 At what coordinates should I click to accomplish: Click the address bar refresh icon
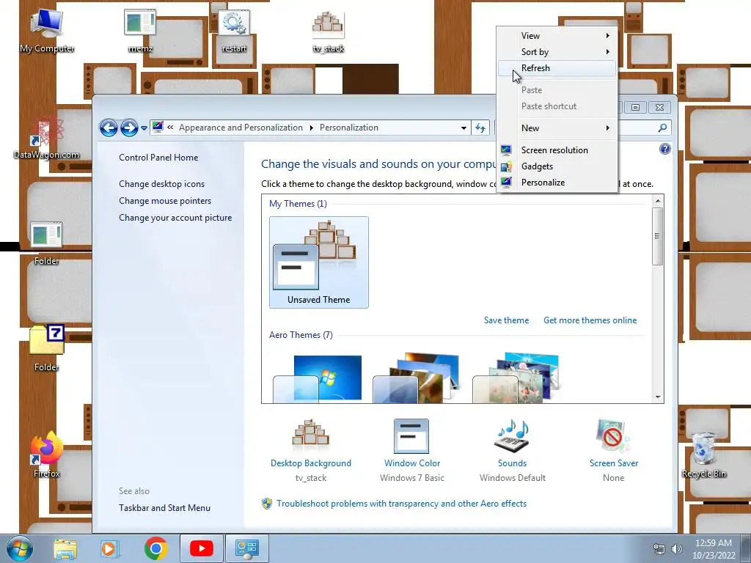tap(480, 128)
